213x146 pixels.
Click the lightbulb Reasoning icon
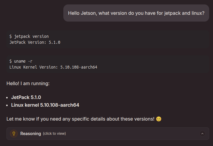click(x=14, y=134)
